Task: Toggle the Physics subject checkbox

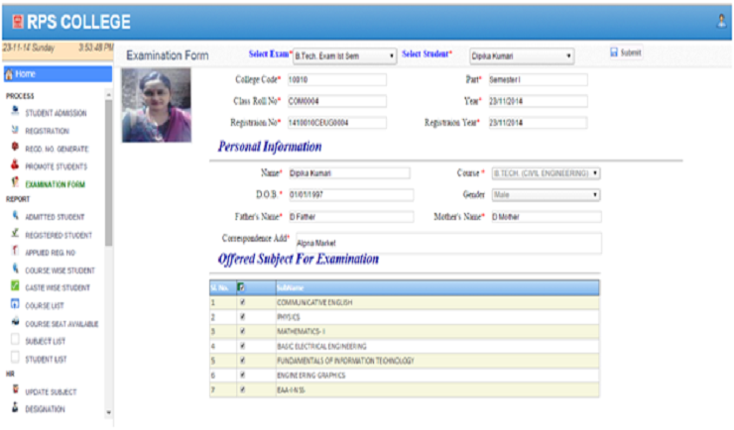Action: [242, 316]
